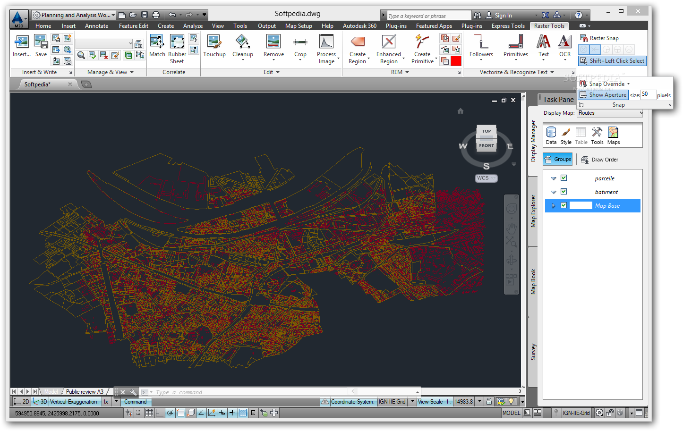This screenshot has height=431, width=683.
Task: Switch to the Map Setup ribbon tab
Action: [299, 26]
